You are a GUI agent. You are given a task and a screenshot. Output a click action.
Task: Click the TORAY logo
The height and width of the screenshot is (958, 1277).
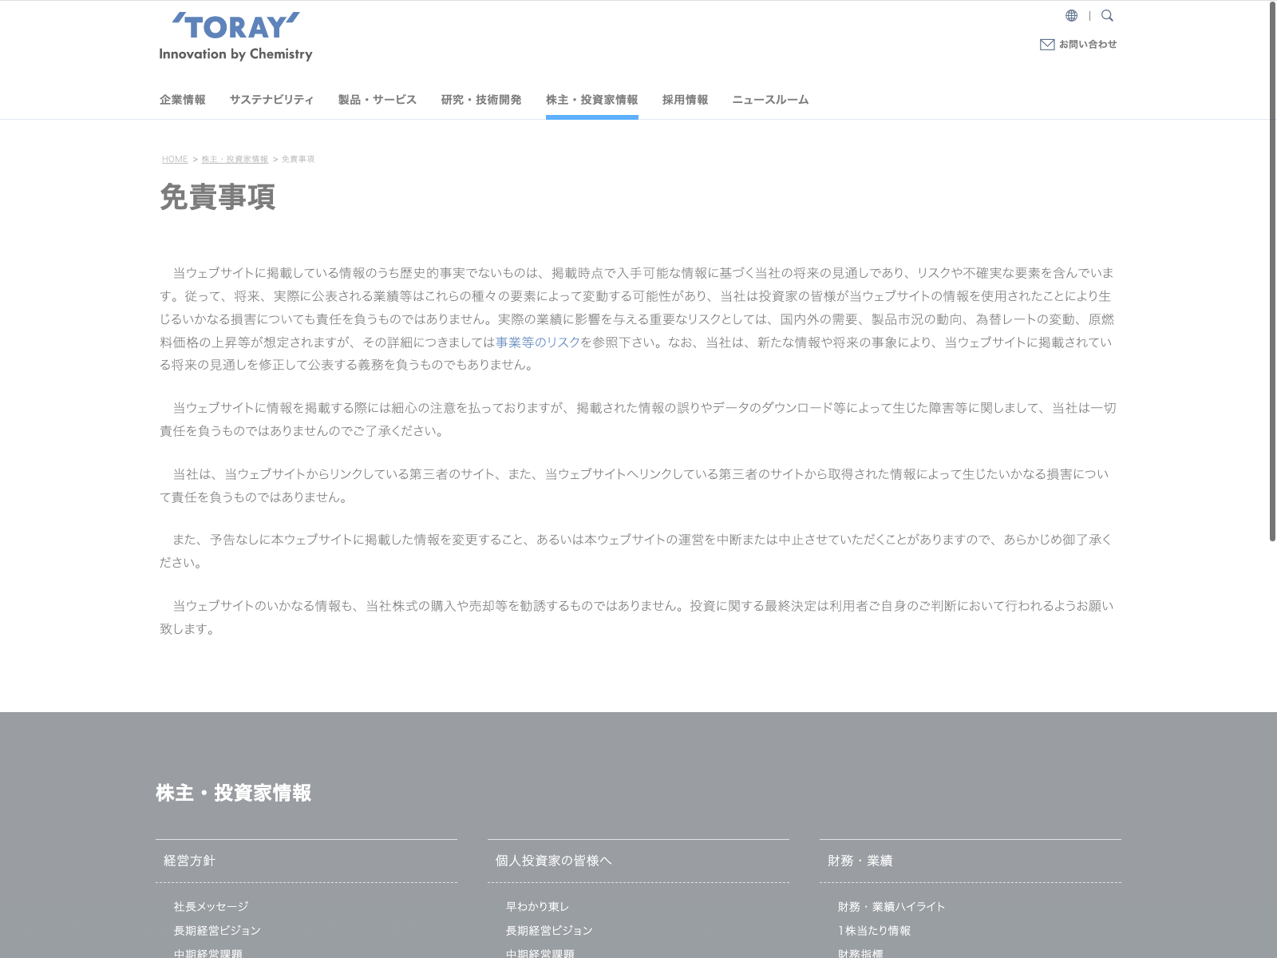235,37
